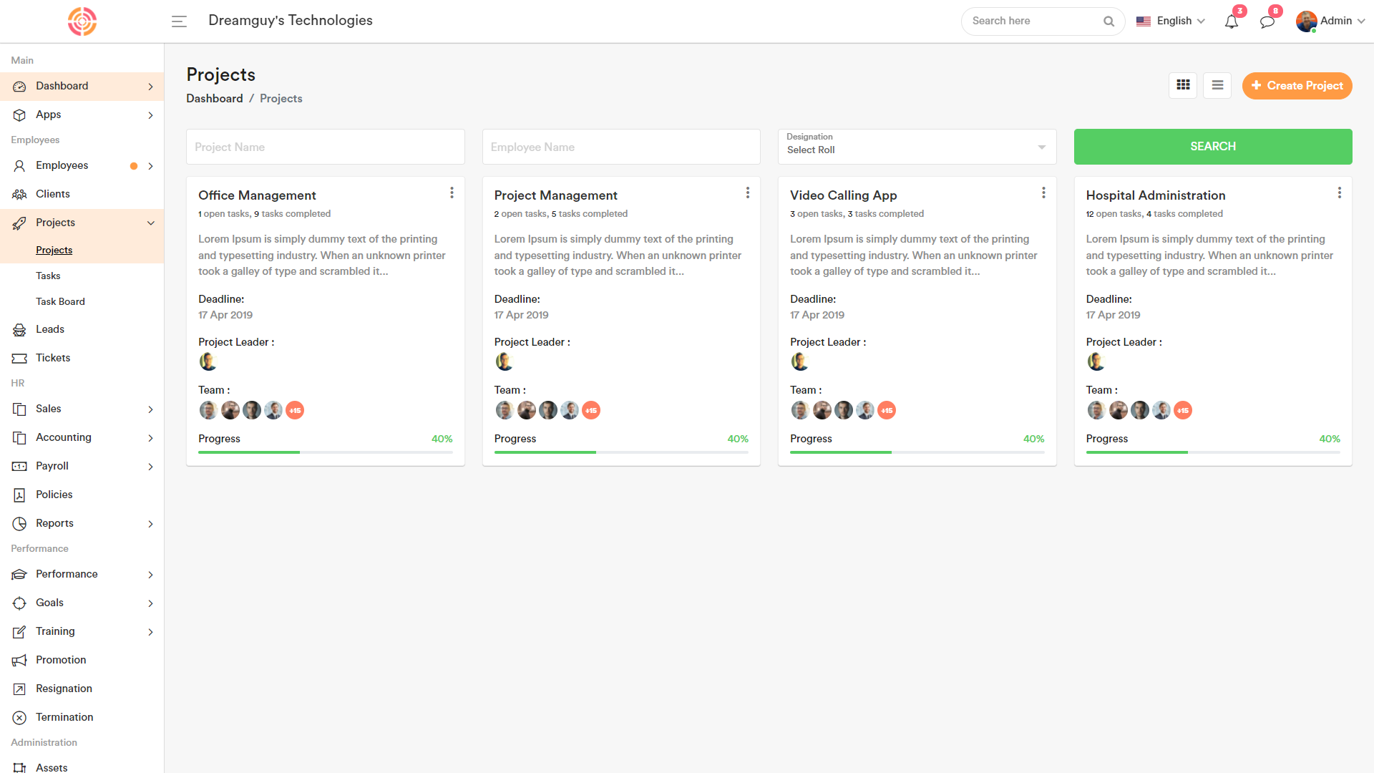Click the Project Name input field
The height and width of the screenshot is (773, 1374).
click(x=325, y=147)
